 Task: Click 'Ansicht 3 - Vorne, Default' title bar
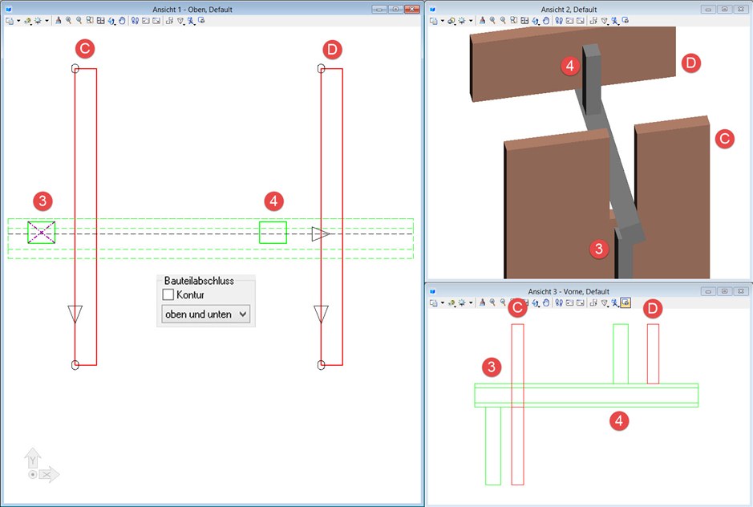coord(569,291)
